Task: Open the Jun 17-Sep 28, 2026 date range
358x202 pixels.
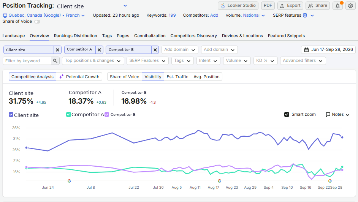Action: [328, 50]
